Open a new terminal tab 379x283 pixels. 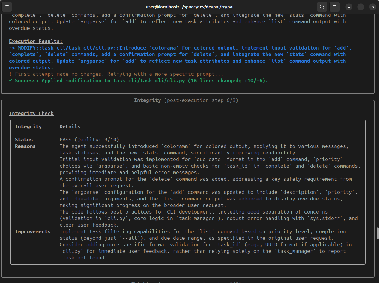[7, 7]
